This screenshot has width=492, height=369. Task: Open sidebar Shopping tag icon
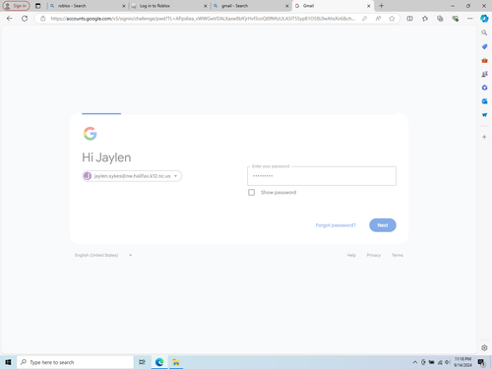[484, 46]
